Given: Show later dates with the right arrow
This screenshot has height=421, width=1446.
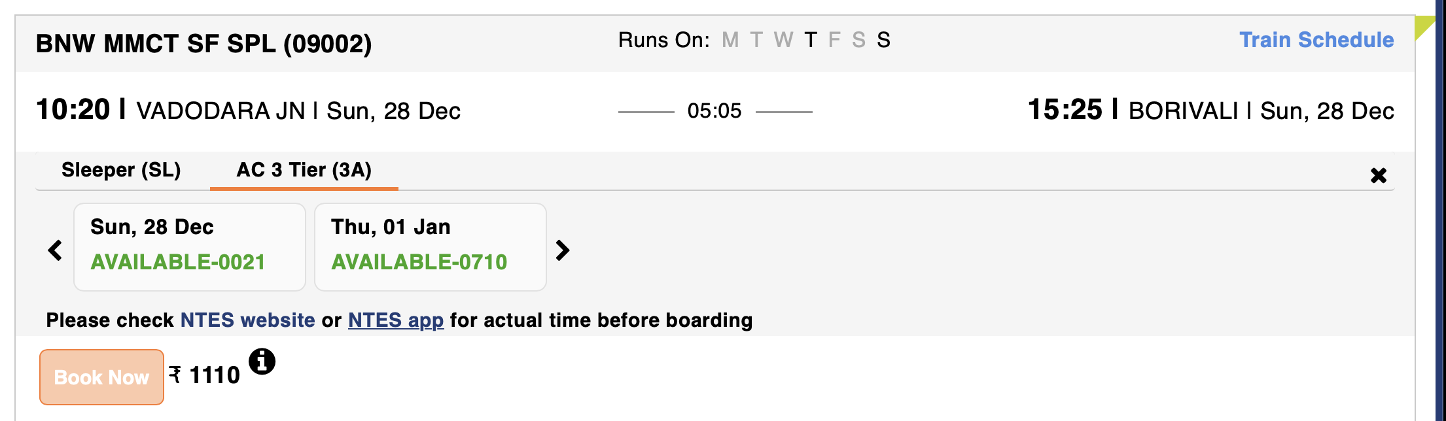Looking at the screenshot, I should click(562, 250).
